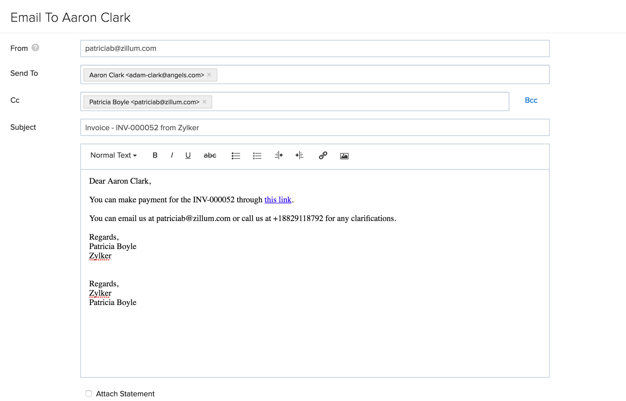The width and height of the screenshot is (626, 401).
Task: Click the payment link in email body
Action: click(278, 199)
